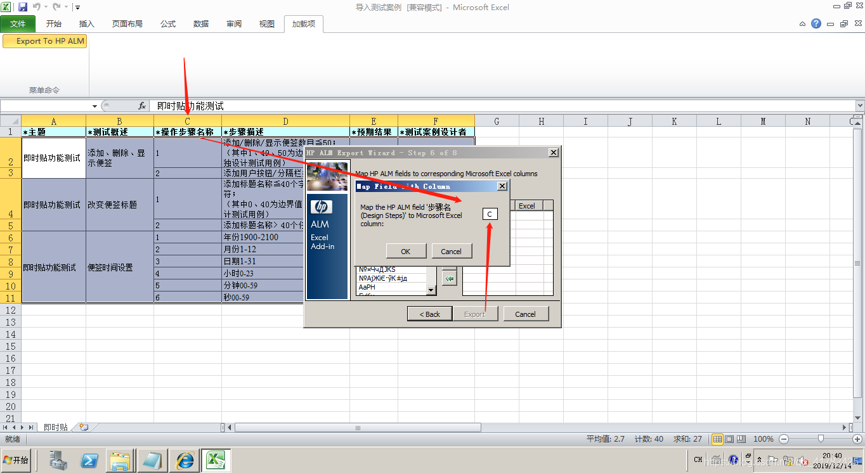
Task: Click the insert new worksheet icon
Action: (x=84, y=428)
